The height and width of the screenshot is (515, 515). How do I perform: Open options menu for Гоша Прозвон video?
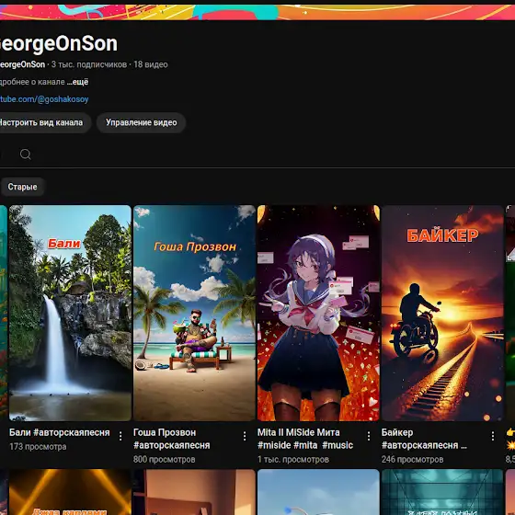(245, 436)
